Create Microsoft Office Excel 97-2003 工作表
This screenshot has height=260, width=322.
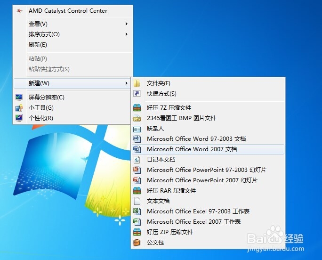tap(208, 211)
